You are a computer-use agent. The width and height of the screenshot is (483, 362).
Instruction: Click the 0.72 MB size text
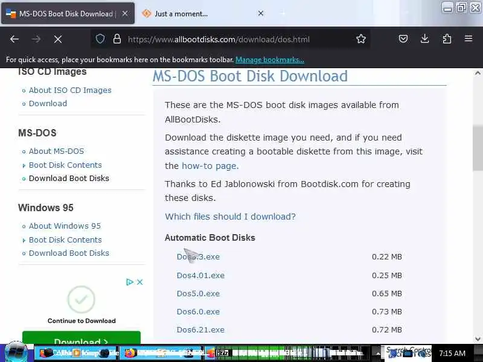coord(386,330)
